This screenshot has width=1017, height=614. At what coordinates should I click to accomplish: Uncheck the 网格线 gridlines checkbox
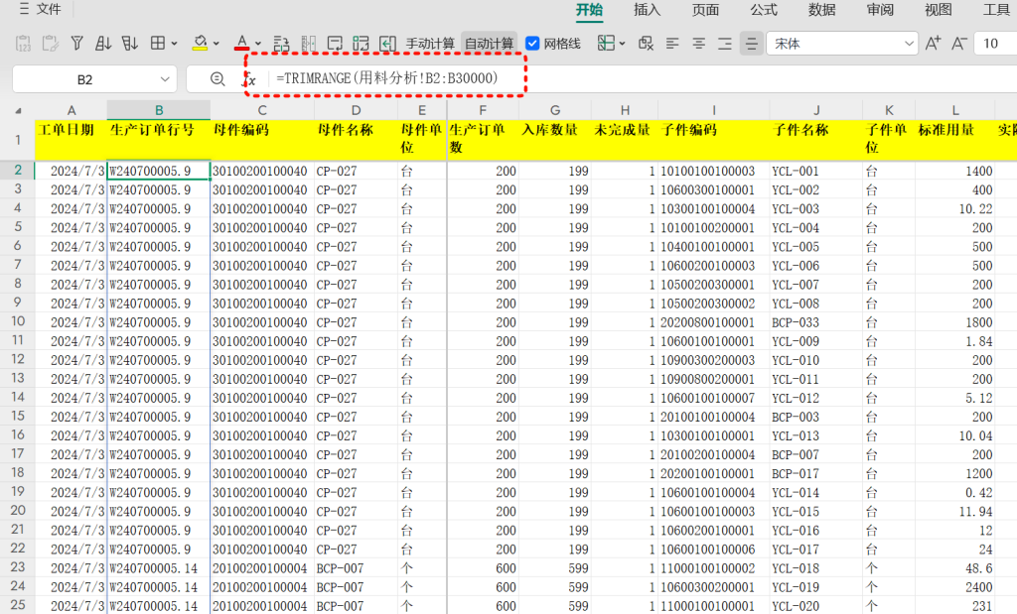tap(532, 44)
